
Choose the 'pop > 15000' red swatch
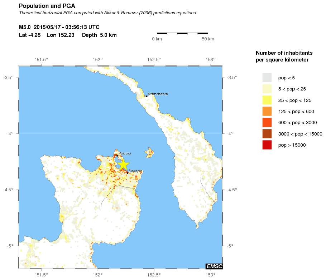(267, 145)
